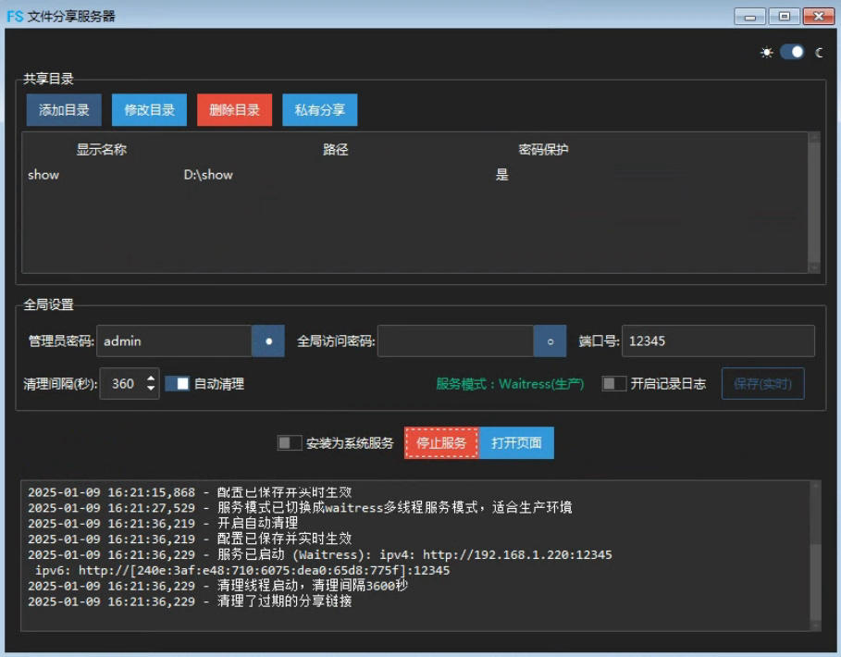Image resolution: width=841 pixels, height=657 pixels.
Task: Increase cleanup interval with up arrow
Action: tap(151, 378)
